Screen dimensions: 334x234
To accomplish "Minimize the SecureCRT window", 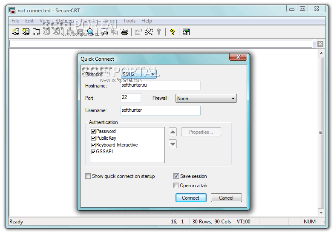I will (x=292, y=8).
